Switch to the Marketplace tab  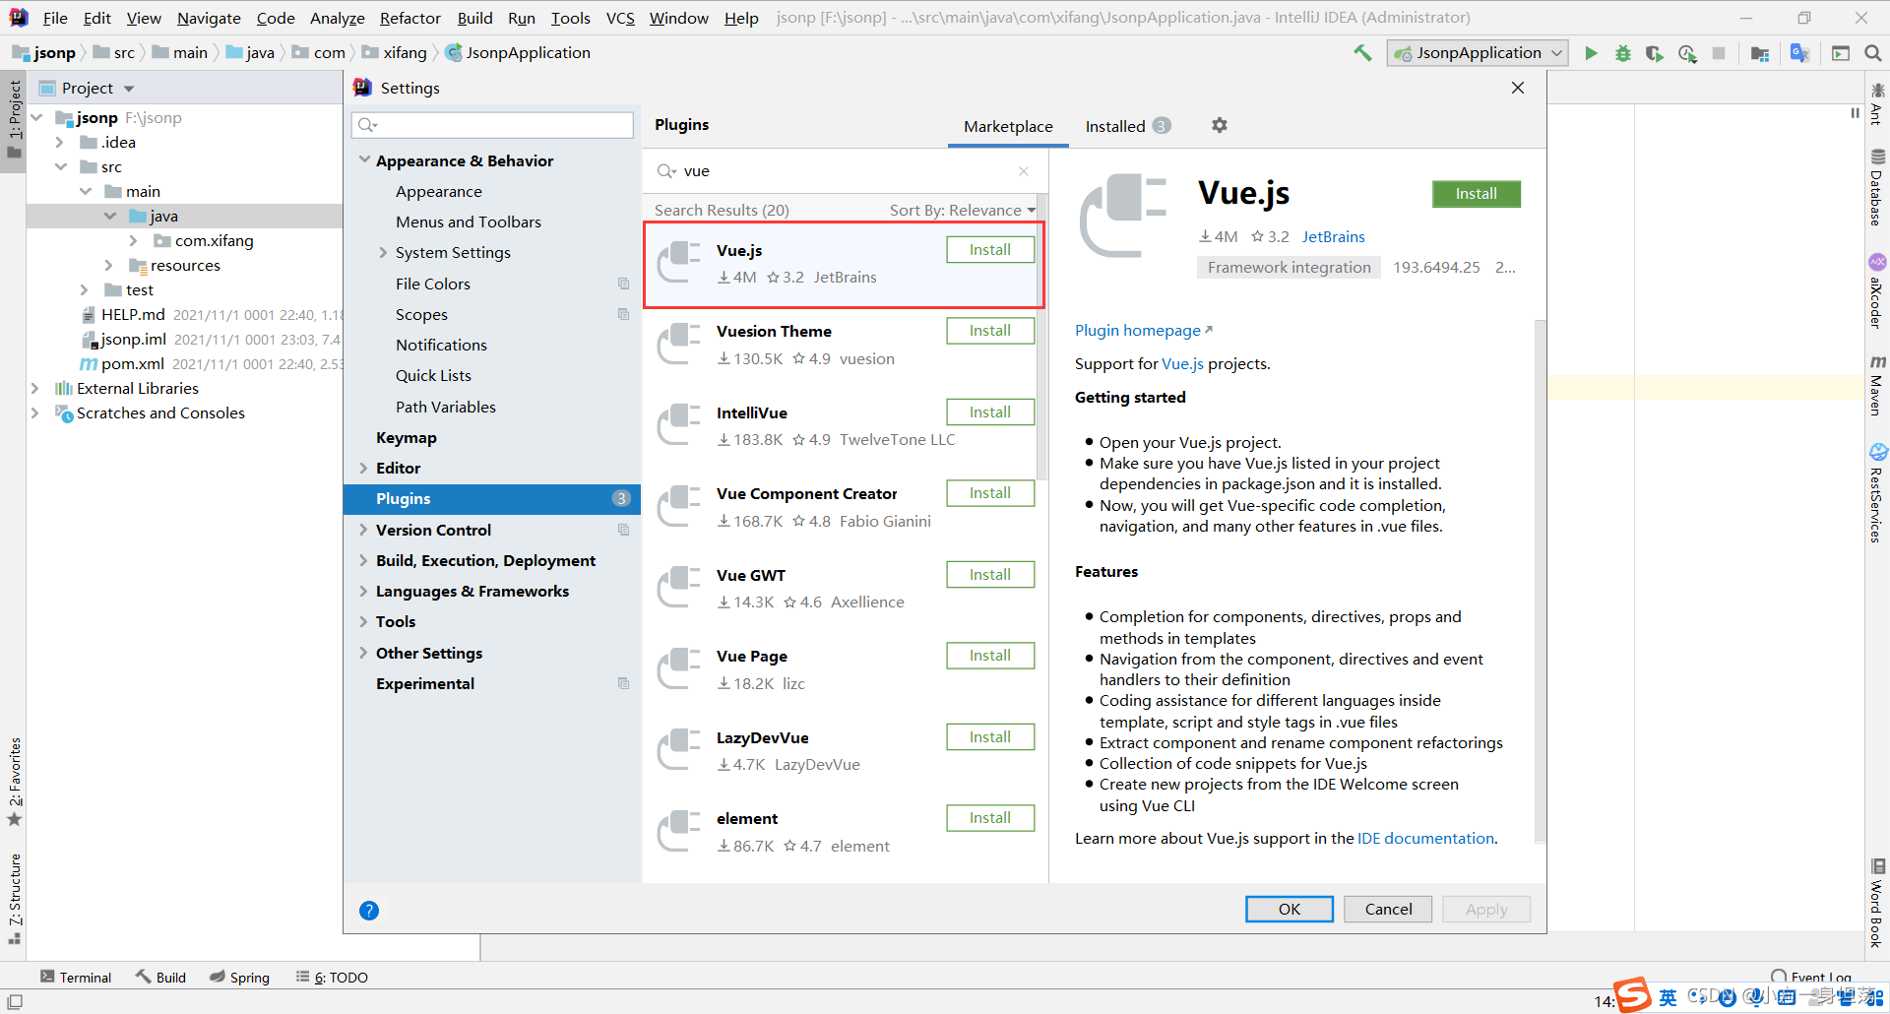1008,126
